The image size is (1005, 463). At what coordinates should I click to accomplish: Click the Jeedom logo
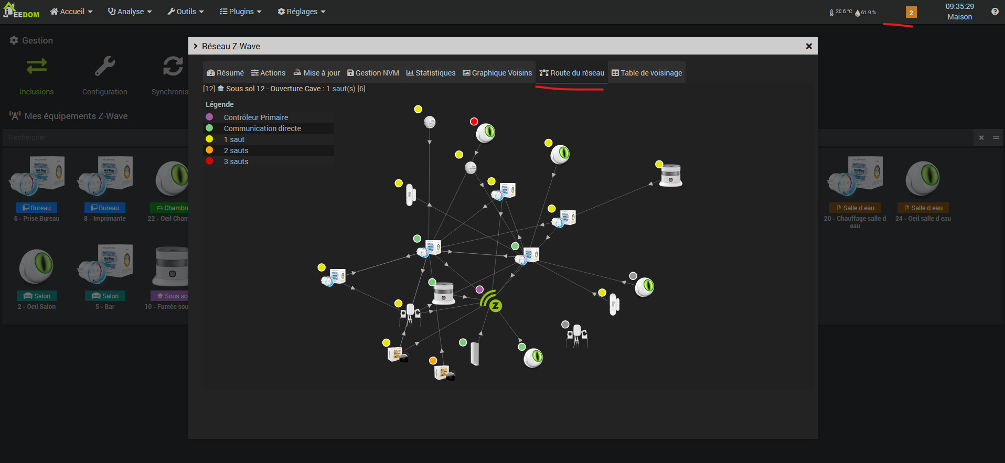[x=21, y=11]
